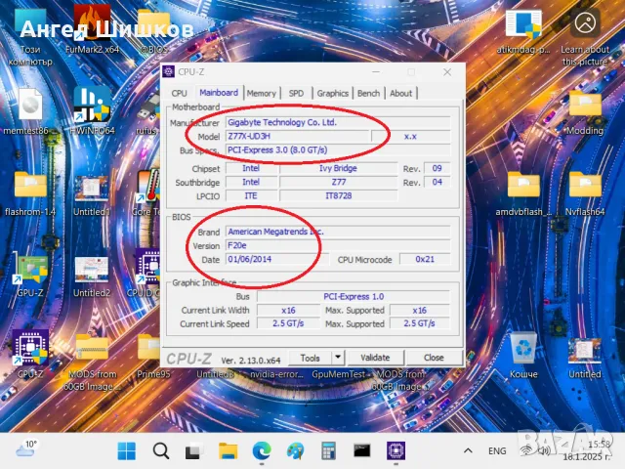The height and width of the screenshot is (469, 625).
Task: Show hidden system tray icons
Action: 468,451
